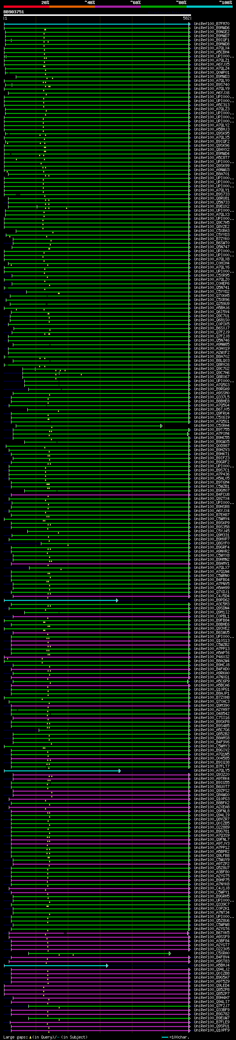The image size is (236, 1040).
Task: Select hit label UniRef100_Q84VX2
Action: [212, 150]
